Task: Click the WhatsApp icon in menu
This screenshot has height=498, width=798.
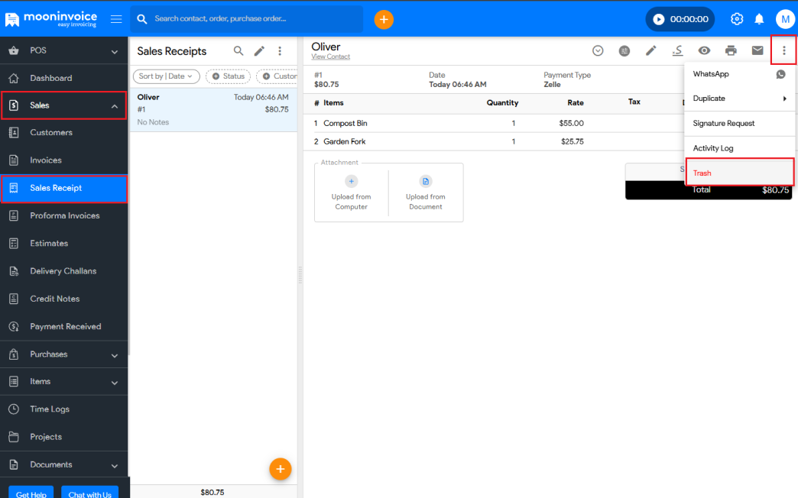Action: pos(780,74)
